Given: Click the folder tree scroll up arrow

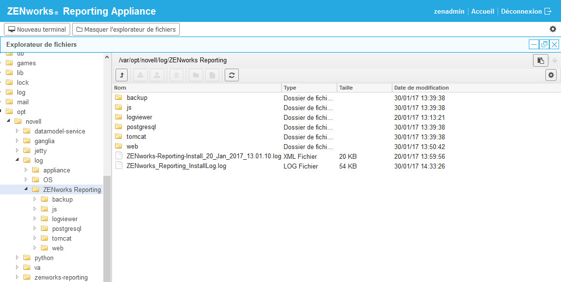Looking at the screenshot, I should (x=107, y=57).
